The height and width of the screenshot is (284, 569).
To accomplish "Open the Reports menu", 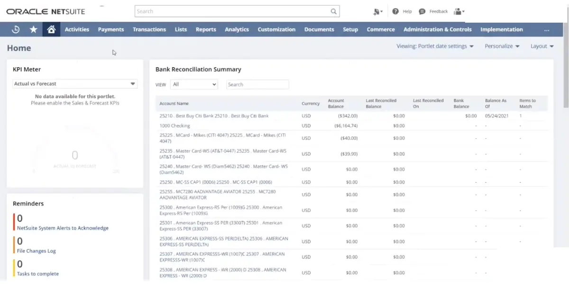I will pyautogui.click(x=206, y=29).
